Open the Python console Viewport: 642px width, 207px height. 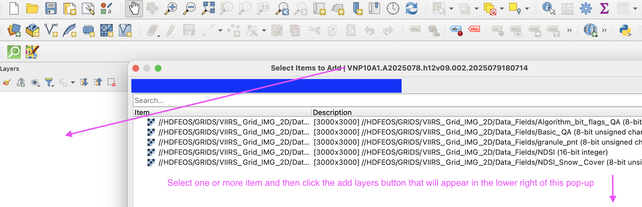coord(625,30)
